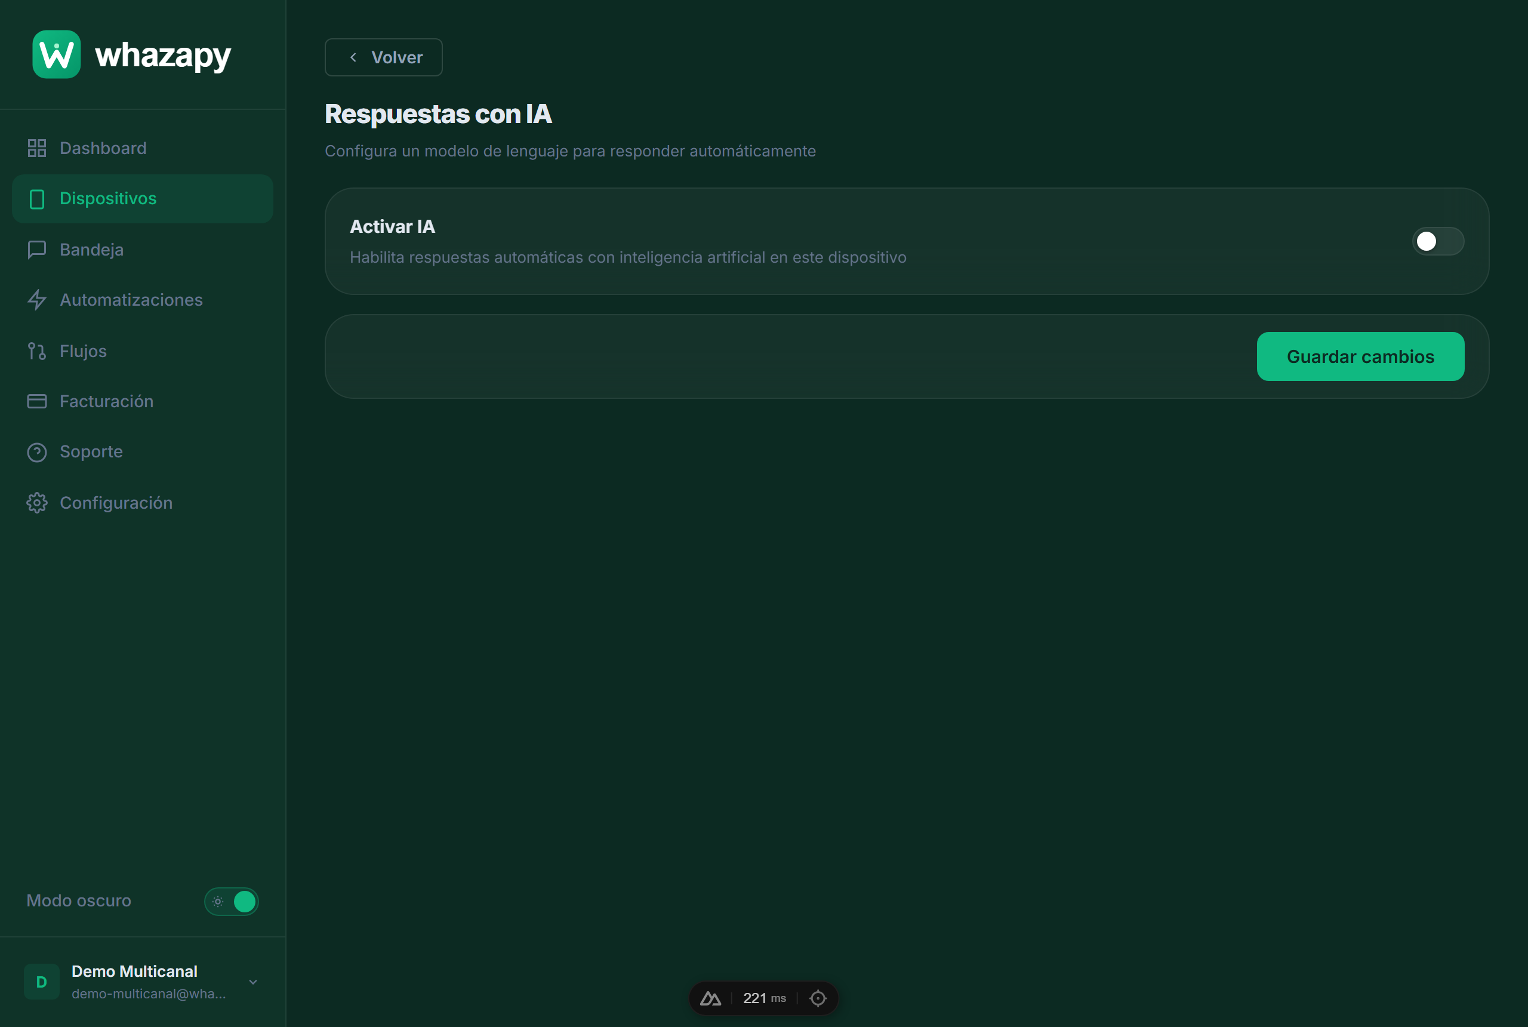1528x1027 pixels.
Task: Go to the Bandeja section
Action: click(143, 250)
